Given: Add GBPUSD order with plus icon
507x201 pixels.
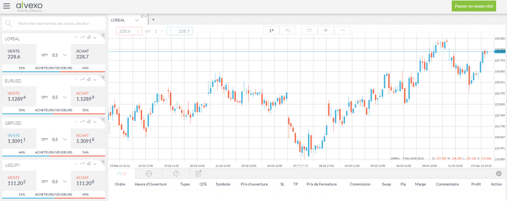Looking at the screenshot, I should coord(76,121).
